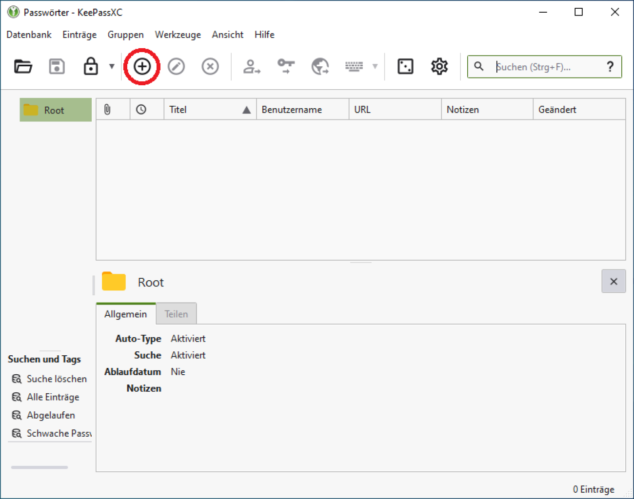Click the edit entry pencil icon
This screenshot has width=634, height=499.
(176, 66)
